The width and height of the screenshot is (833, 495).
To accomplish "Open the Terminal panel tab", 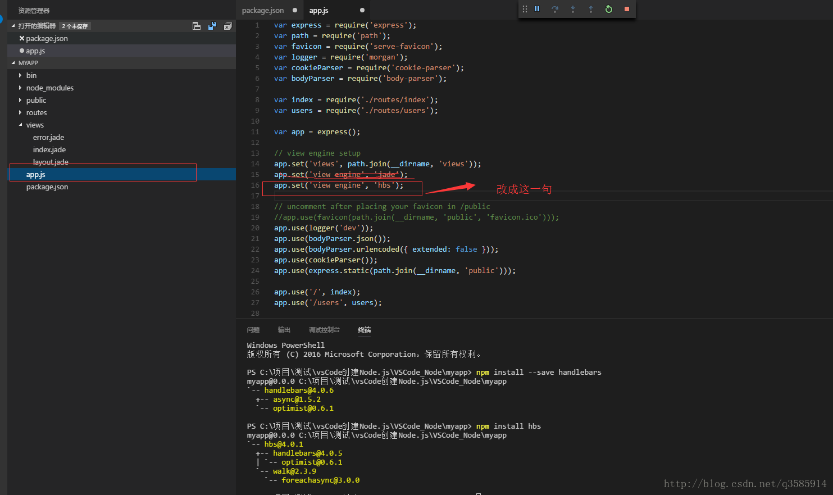I will pos(365,330).
